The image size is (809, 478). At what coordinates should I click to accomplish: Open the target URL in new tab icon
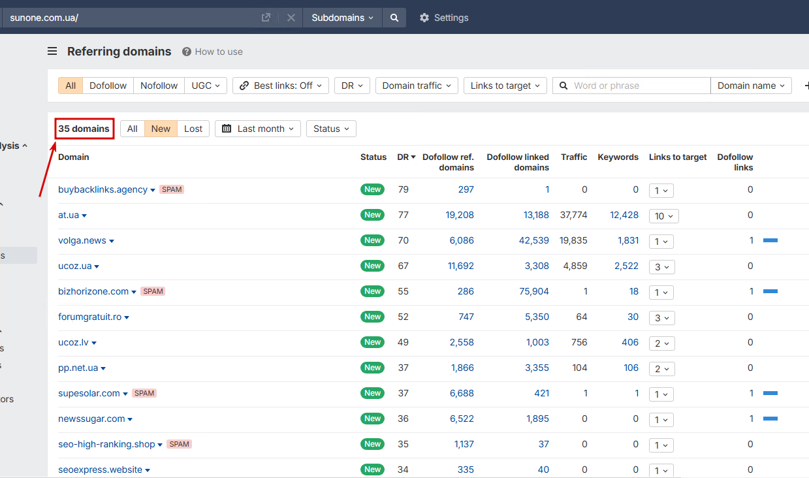click(266, 18)
